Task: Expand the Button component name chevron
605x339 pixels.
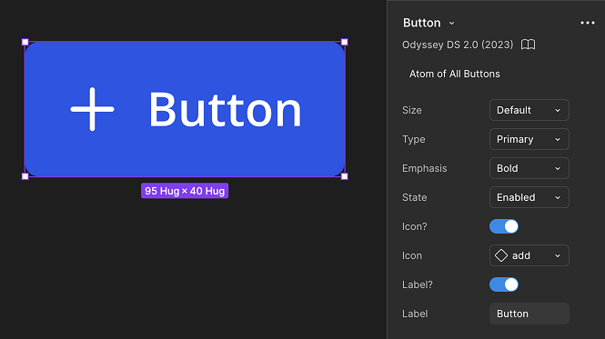Action: point(451,23)
